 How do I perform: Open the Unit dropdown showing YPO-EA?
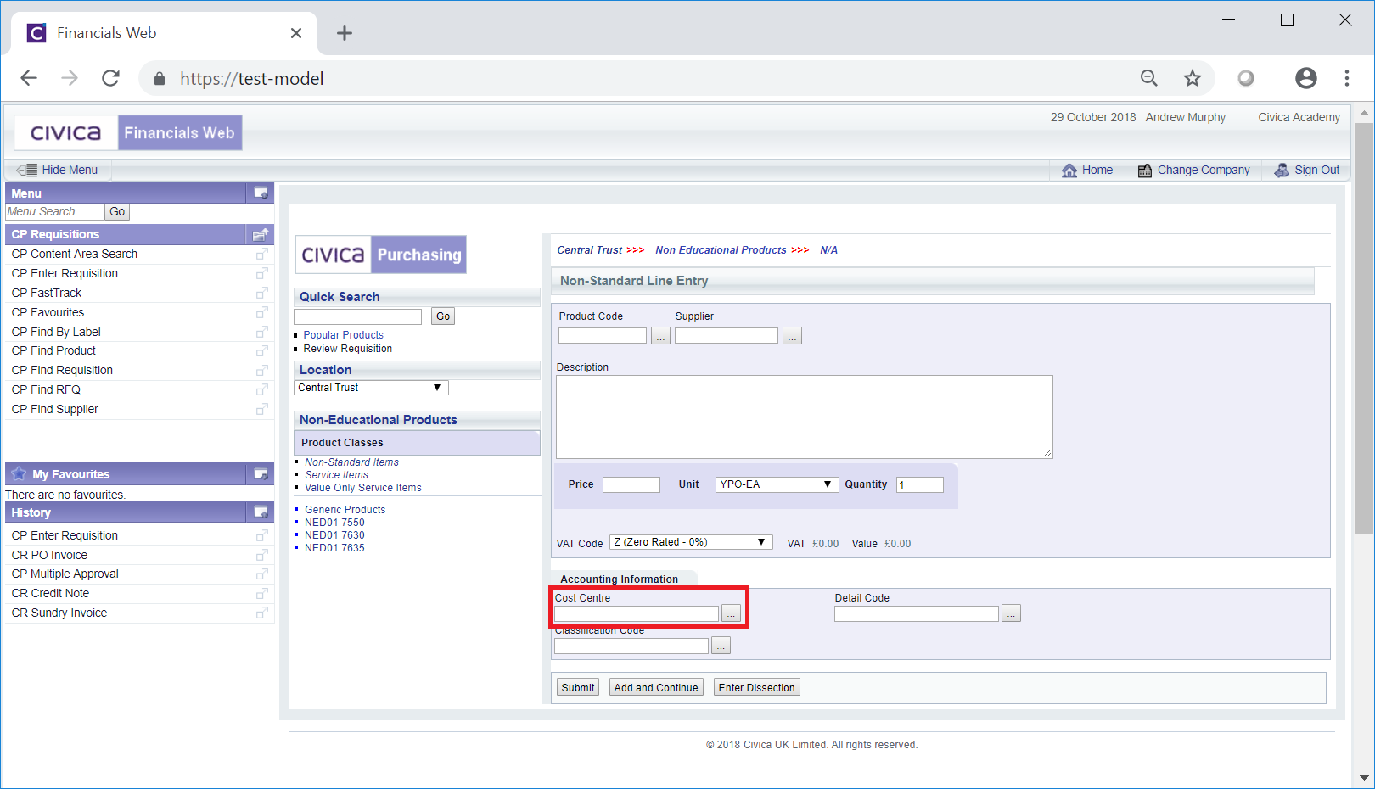[777, 484]
